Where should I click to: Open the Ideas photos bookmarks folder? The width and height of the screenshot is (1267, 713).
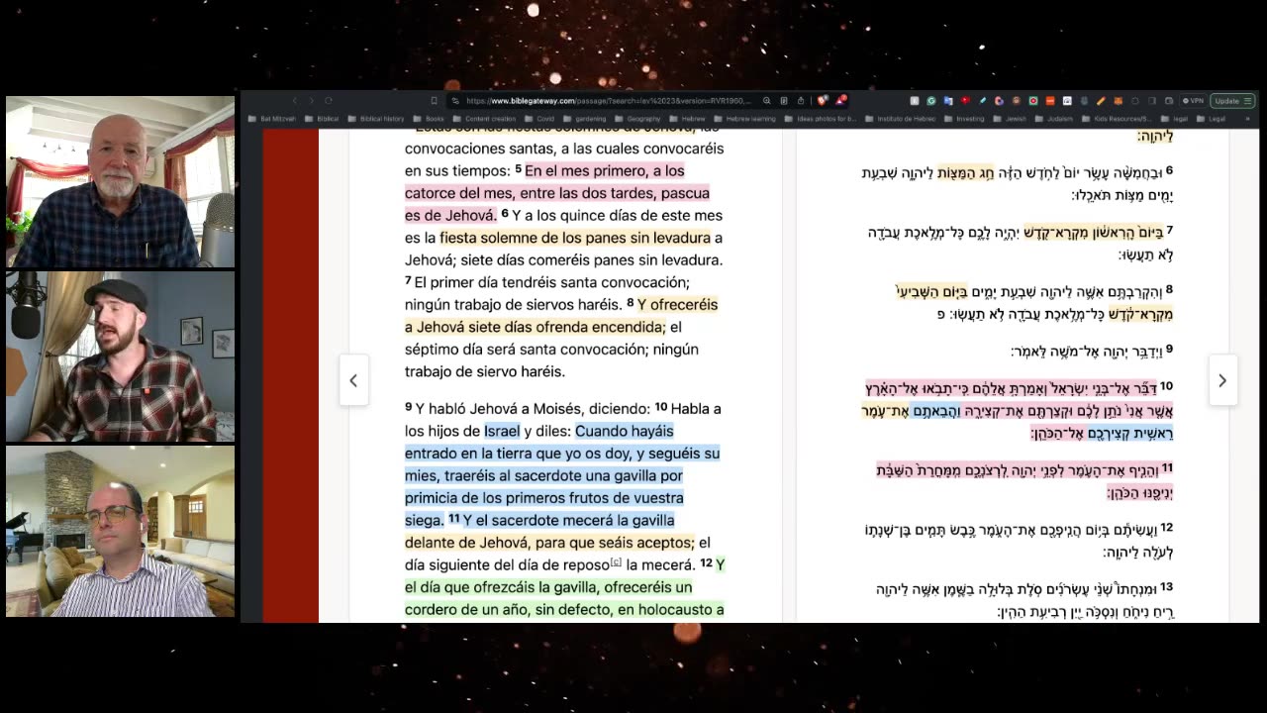point(820,119)
